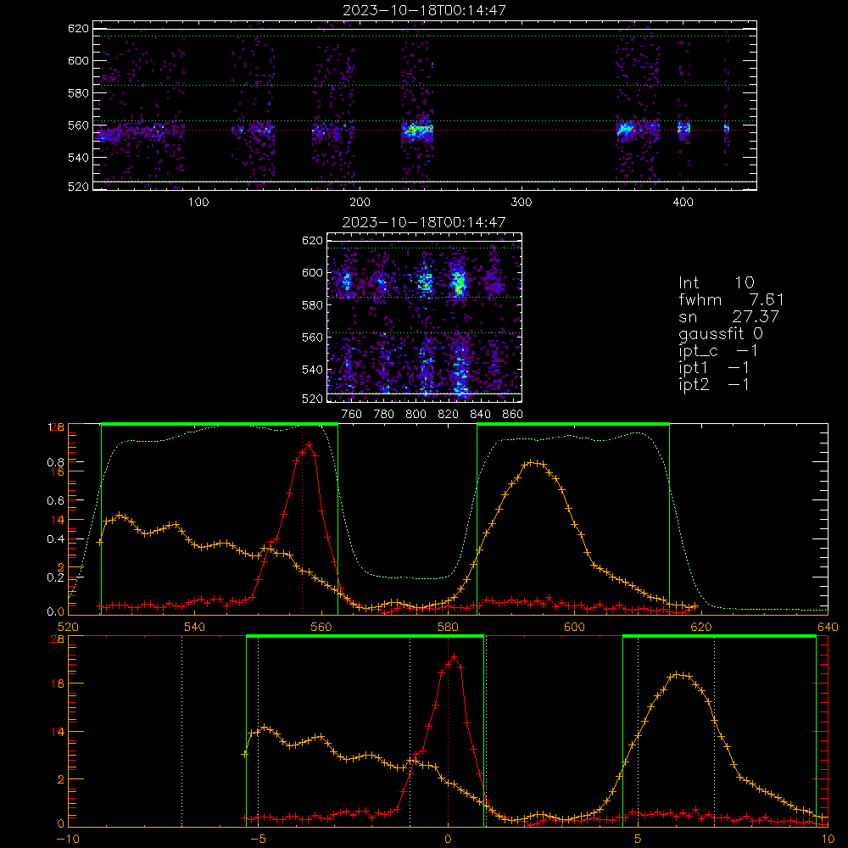Click the left thick green bar atop bottom plot

(x=365, y=637)
